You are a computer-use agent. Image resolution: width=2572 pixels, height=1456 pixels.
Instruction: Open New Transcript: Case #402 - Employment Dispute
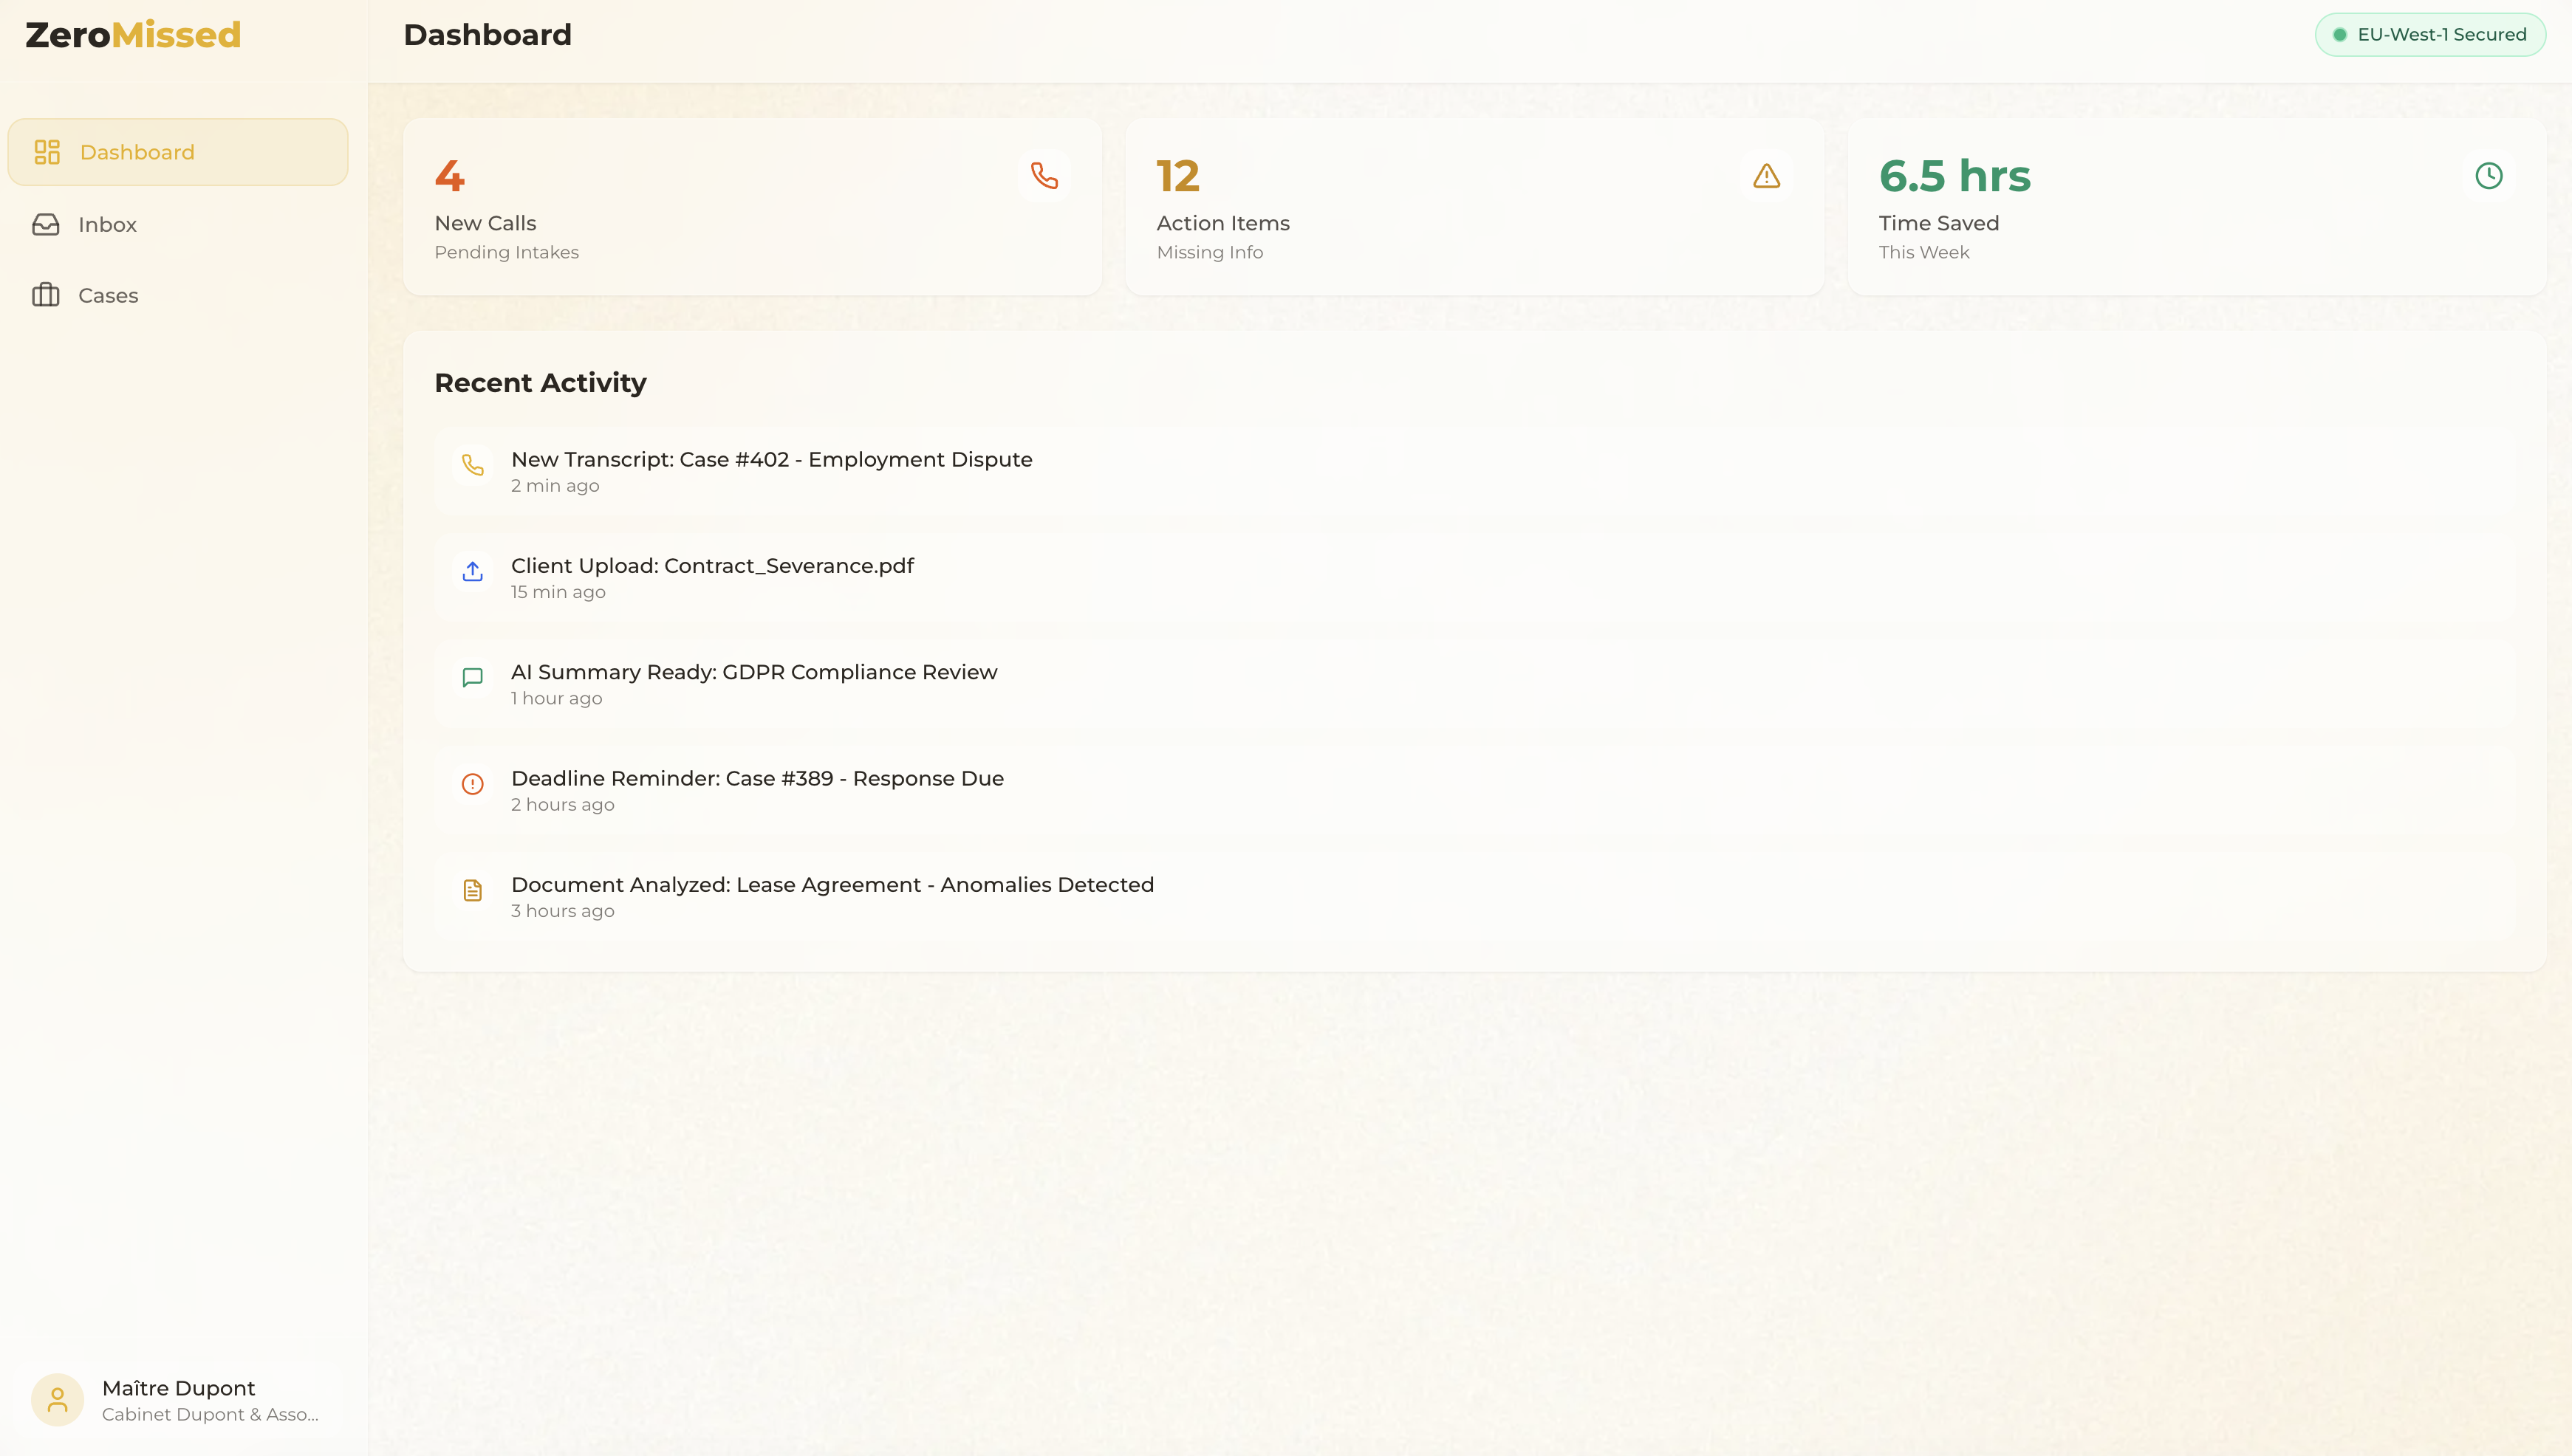tap(771, 459)
